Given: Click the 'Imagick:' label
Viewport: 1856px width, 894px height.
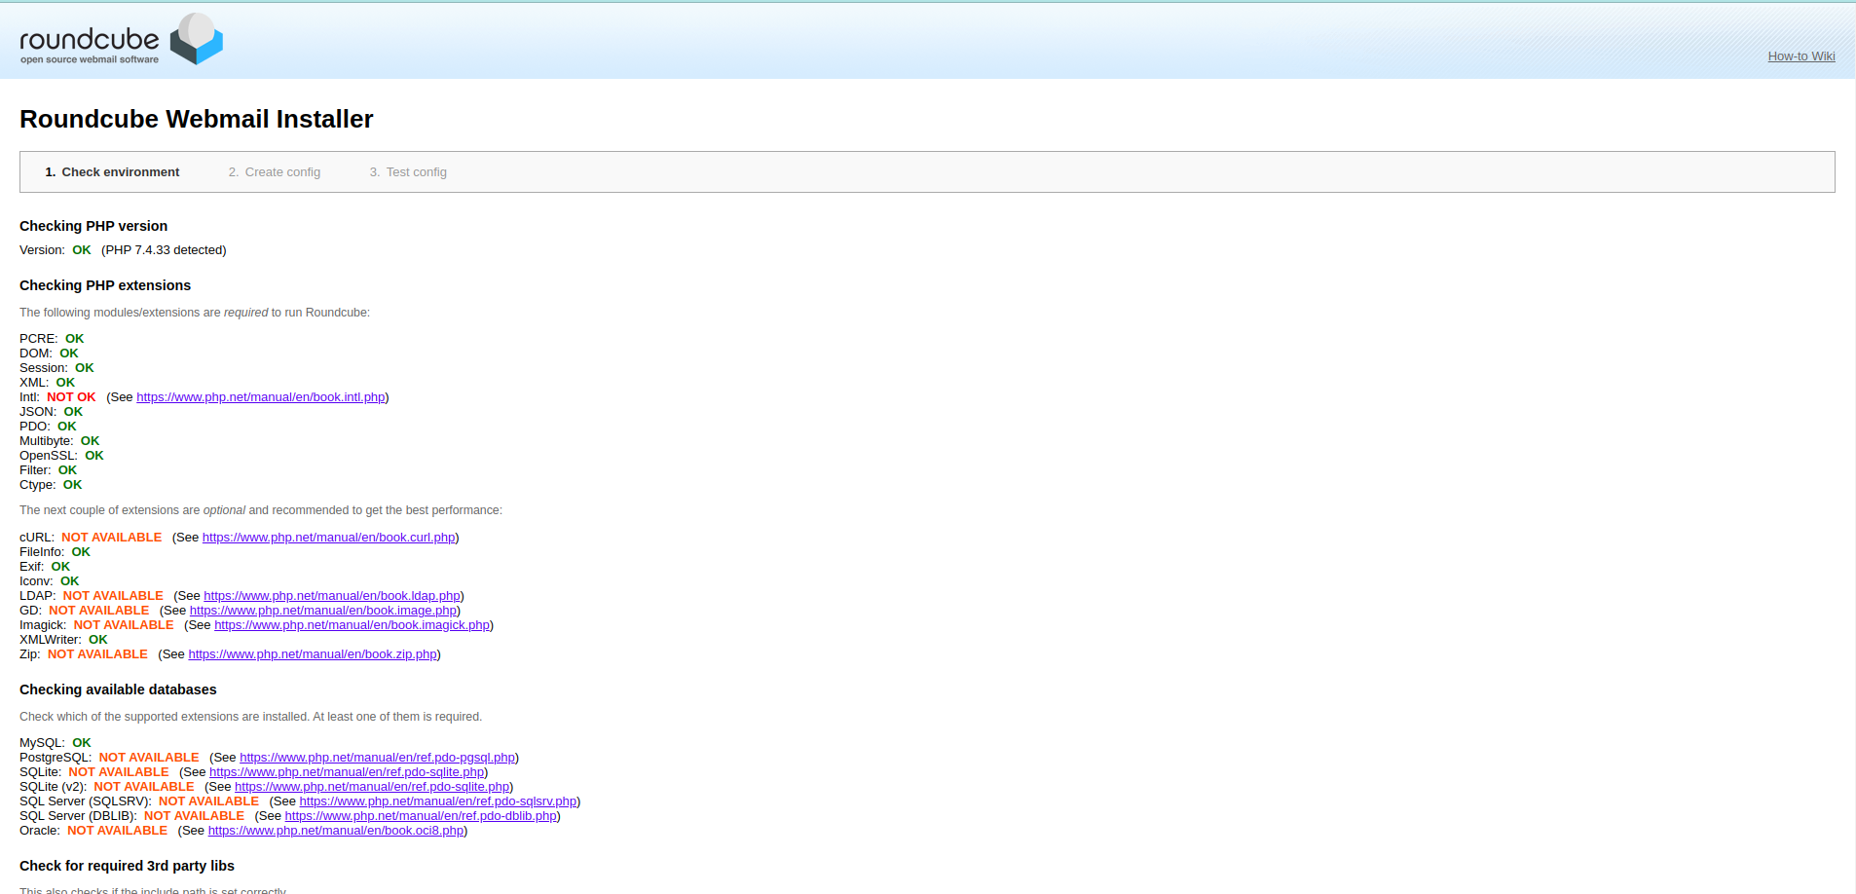Looking at the screenshot, I should point(43,625).
